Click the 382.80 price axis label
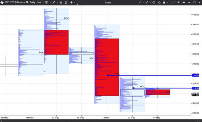202x122 pixels. [195, 34]
